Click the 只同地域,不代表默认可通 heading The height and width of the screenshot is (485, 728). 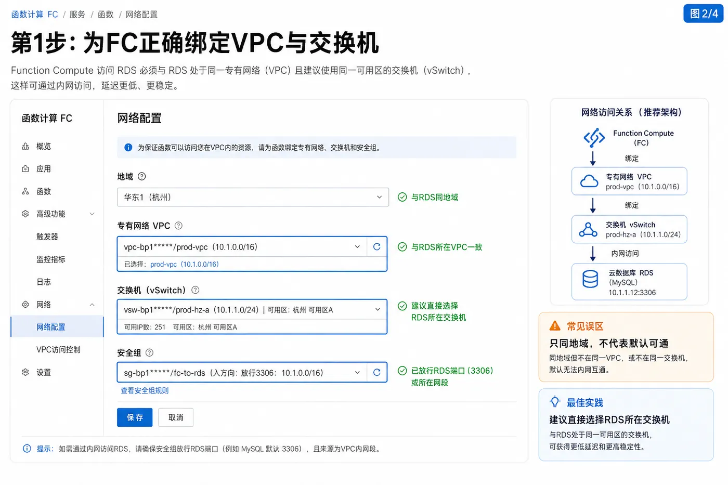[609, 343]
